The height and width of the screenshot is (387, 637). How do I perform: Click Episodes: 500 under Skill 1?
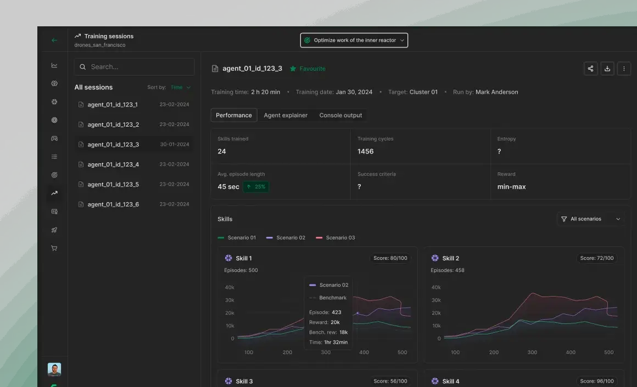coord(241,270)
